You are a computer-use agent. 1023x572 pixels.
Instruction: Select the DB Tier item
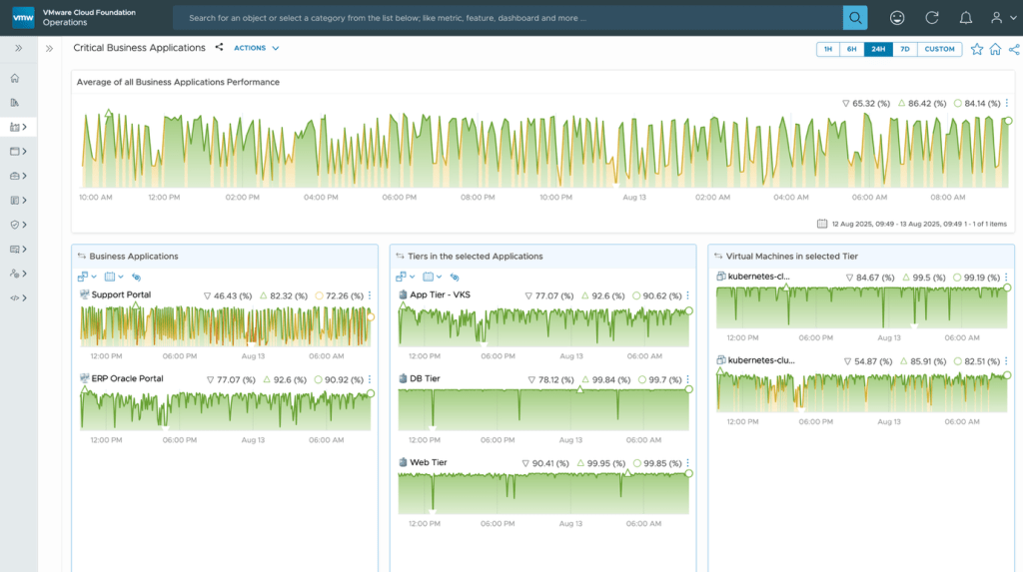(425, 379)
